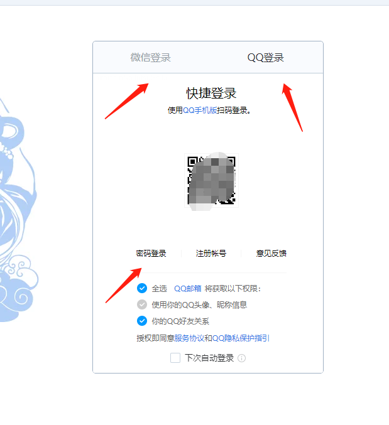
Task: Click the pixelated QR code image
Action: coord(211,181)
